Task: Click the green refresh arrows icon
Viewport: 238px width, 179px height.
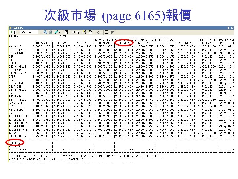Action: pos(56,32)
